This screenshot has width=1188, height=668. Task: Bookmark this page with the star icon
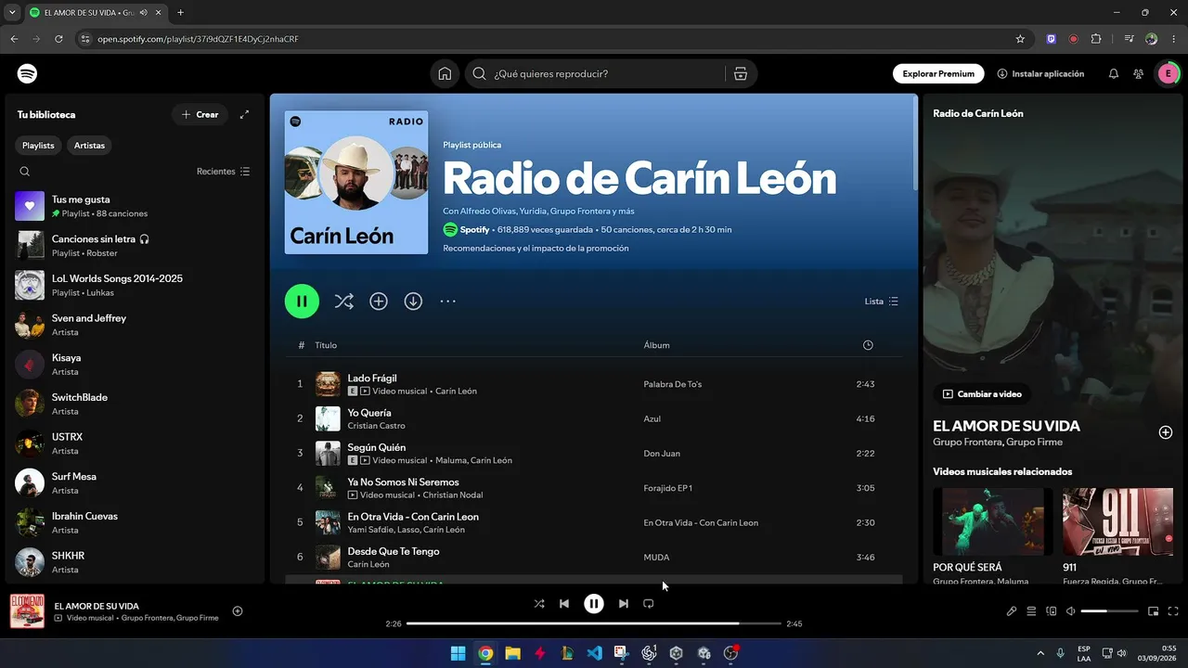click(x=1020, y=39)
